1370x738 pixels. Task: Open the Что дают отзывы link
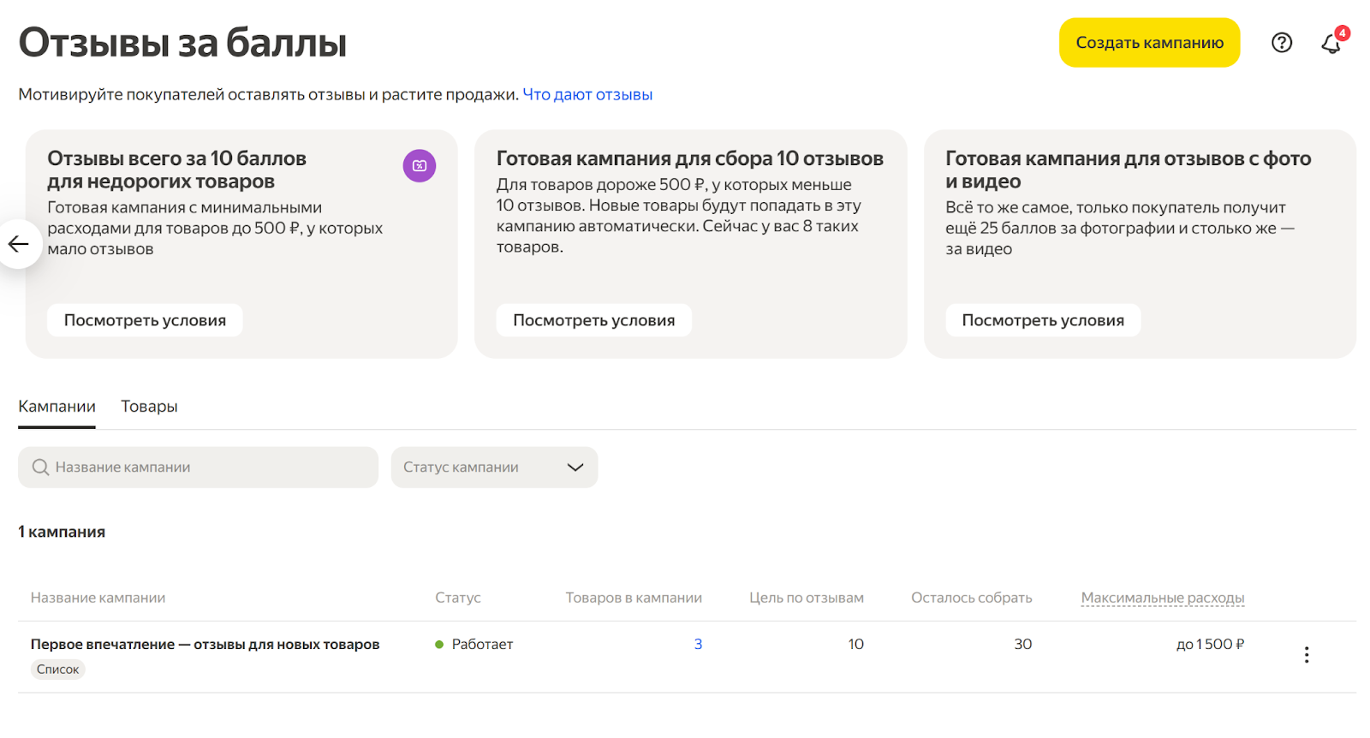point(587,94)
